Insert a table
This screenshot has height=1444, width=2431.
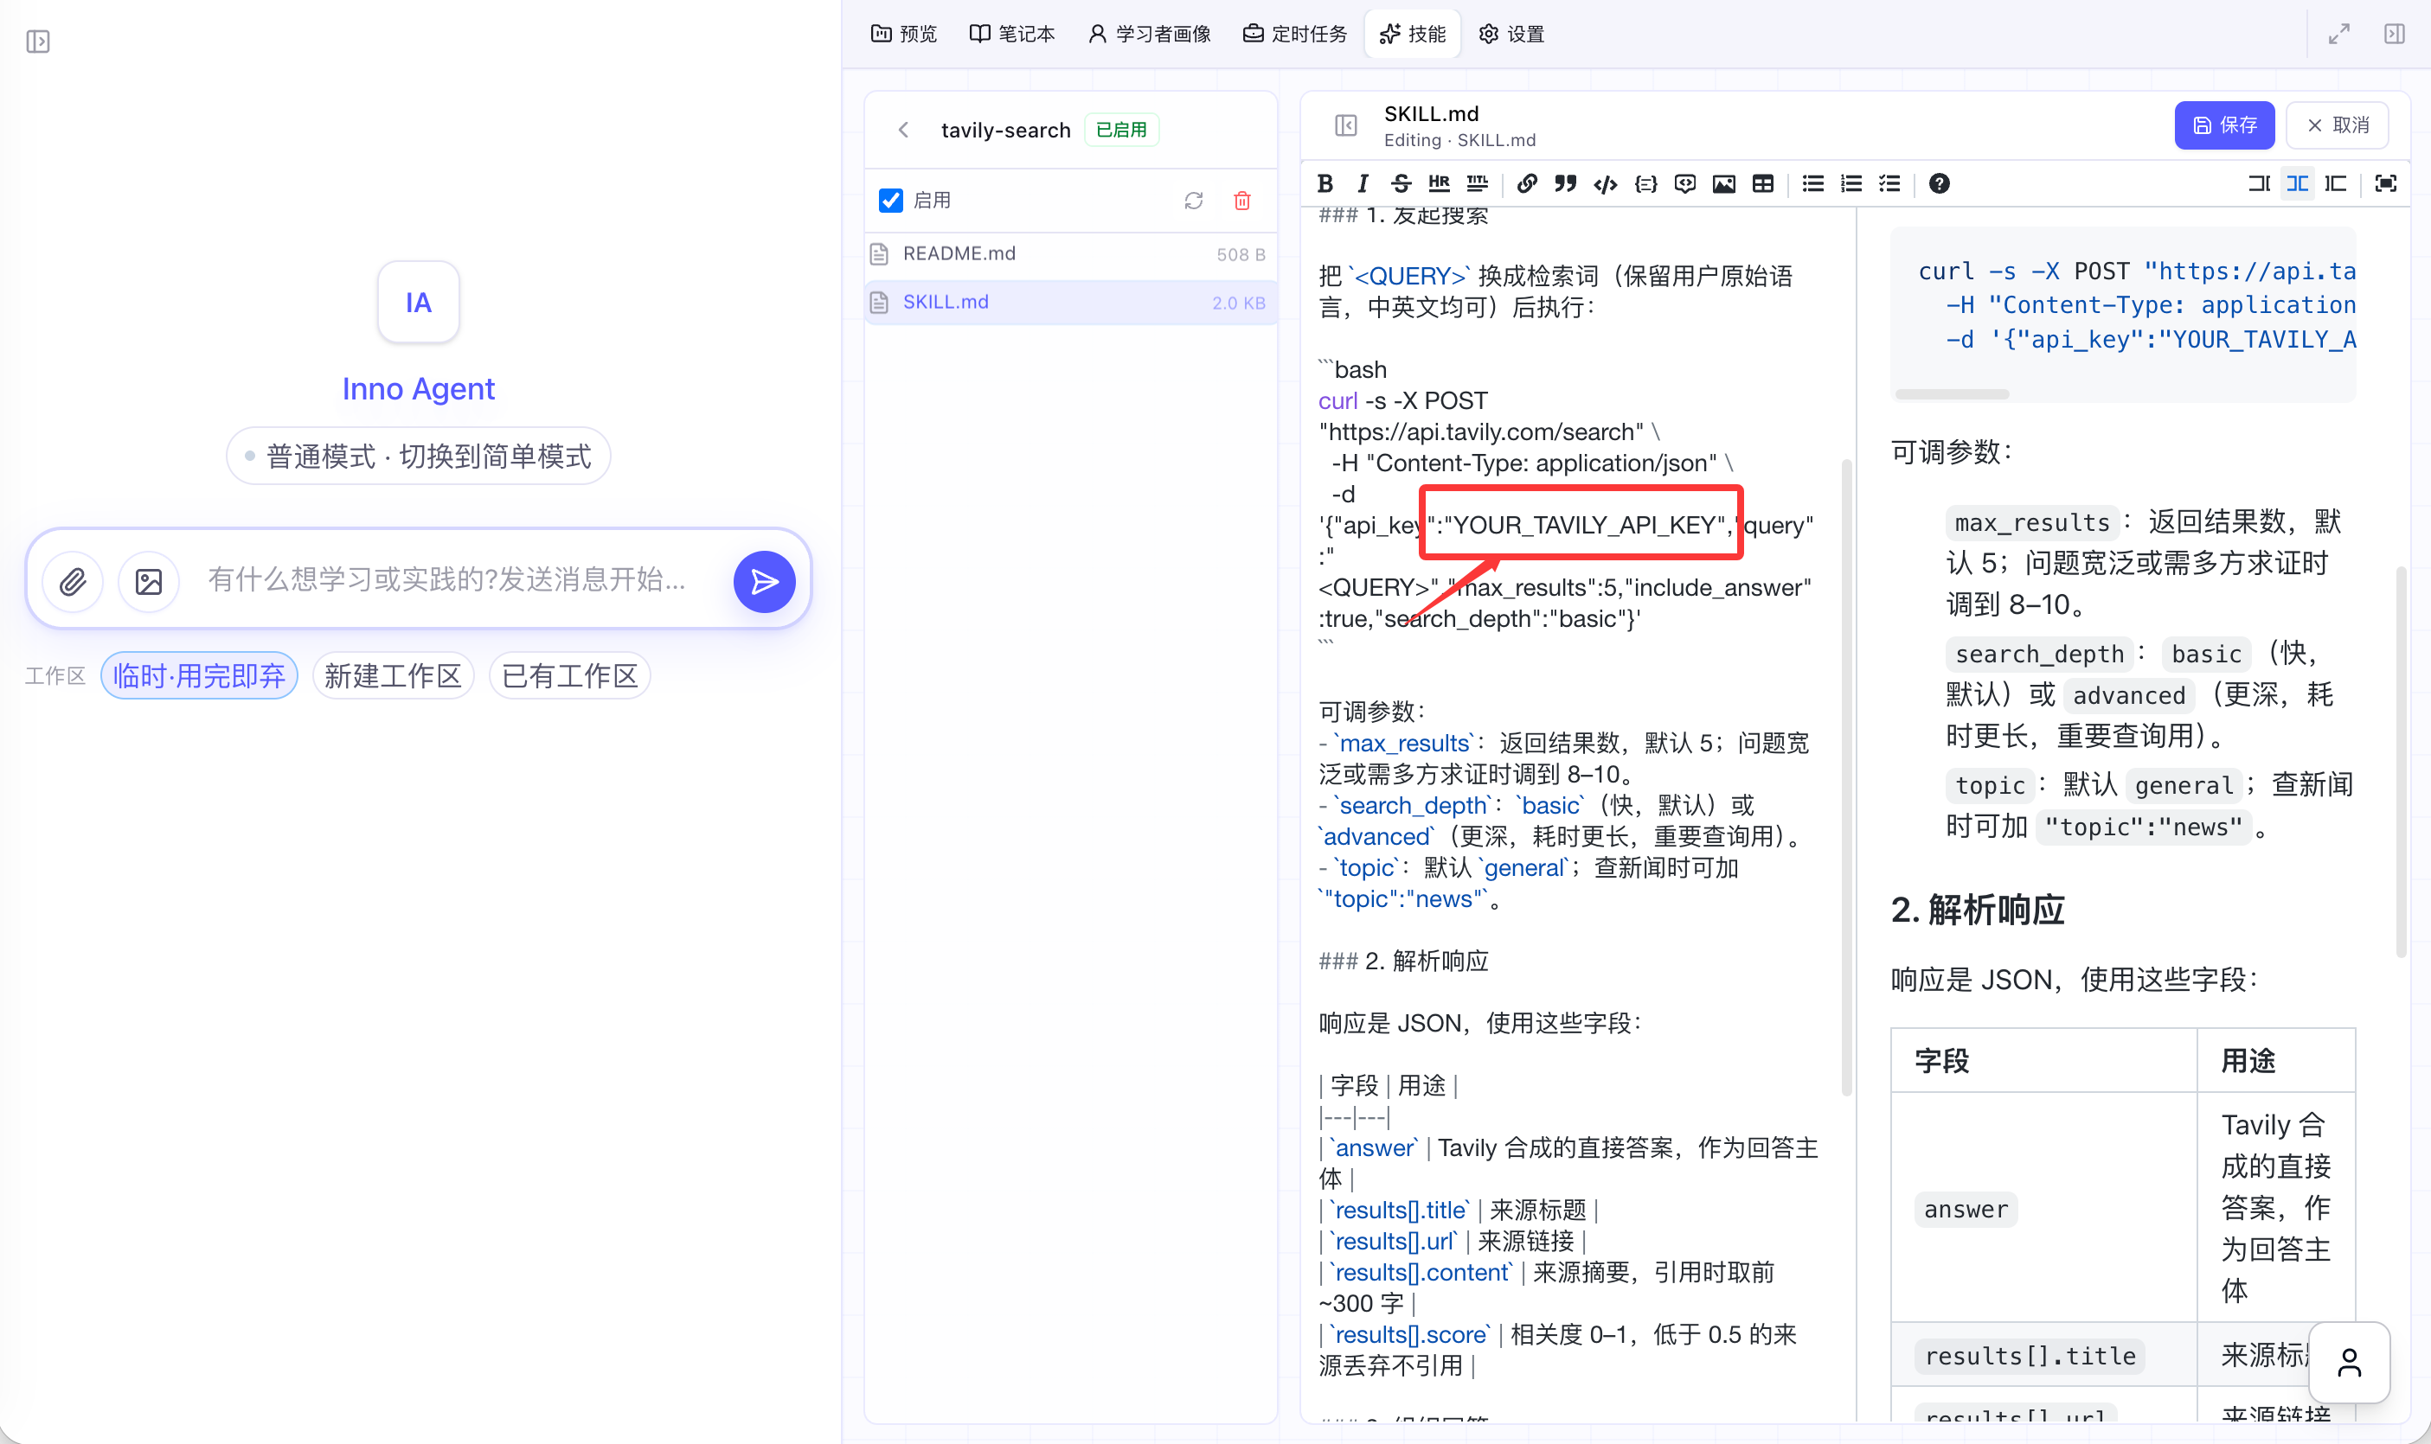click(1762, 183)
